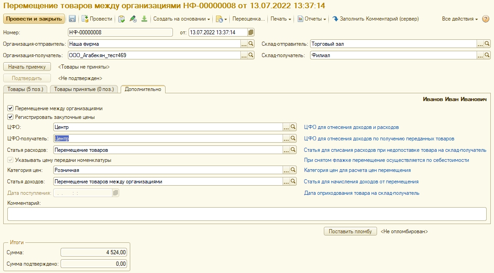This screenshot has height=273, width=494.
Task: Open the help question mark icon
Action: pos(486,19)
